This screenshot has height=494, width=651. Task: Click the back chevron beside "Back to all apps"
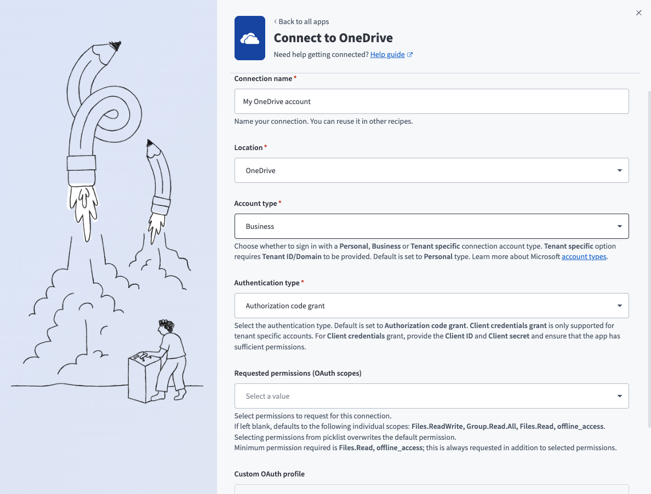275,21
